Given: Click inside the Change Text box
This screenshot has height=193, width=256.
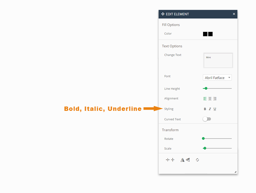Looking at the screenshot, I should [x=218, y=60].
